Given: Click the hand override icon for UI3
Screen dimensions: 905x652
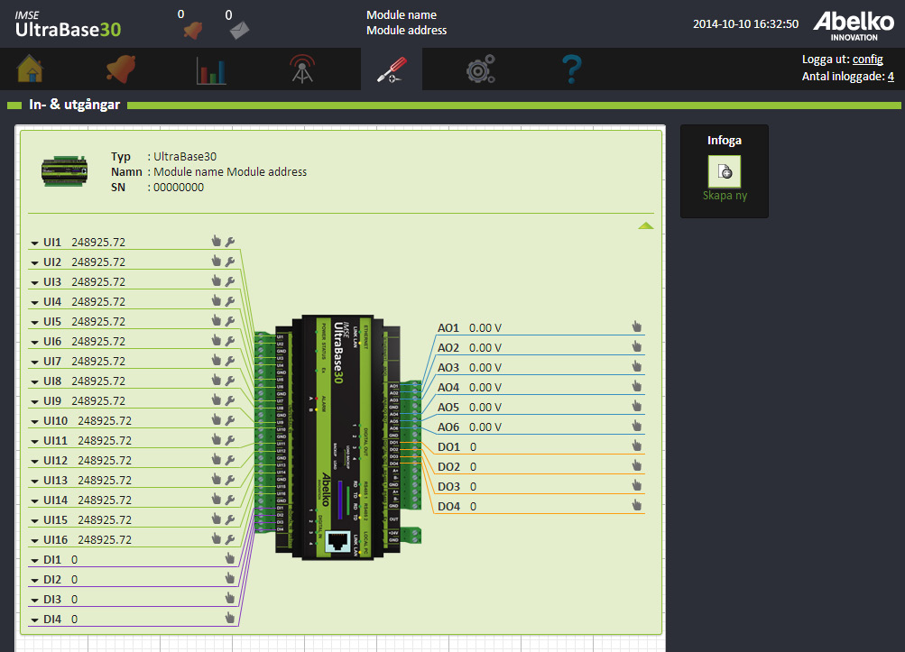Looking at the screenshot, I should (217, 281).
